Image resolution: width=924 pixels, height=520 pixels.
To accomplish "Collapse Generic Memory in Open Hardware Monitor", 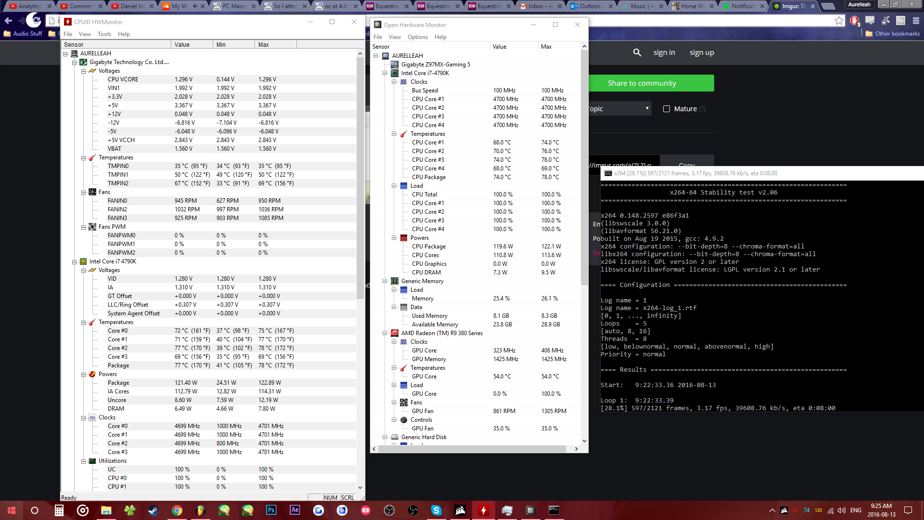I will coord(385,281).
